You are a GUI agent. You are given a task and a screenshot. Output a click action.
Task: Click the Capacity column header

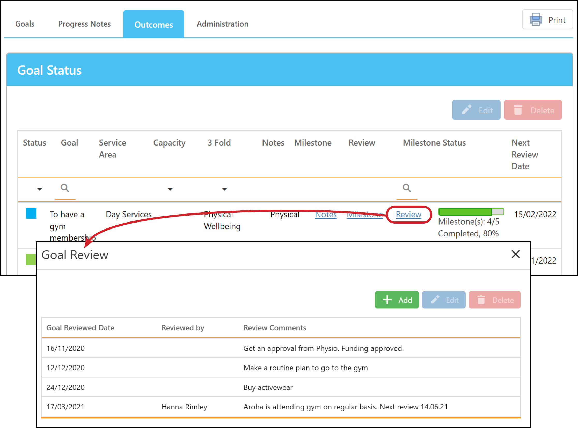tap(169, 143)
